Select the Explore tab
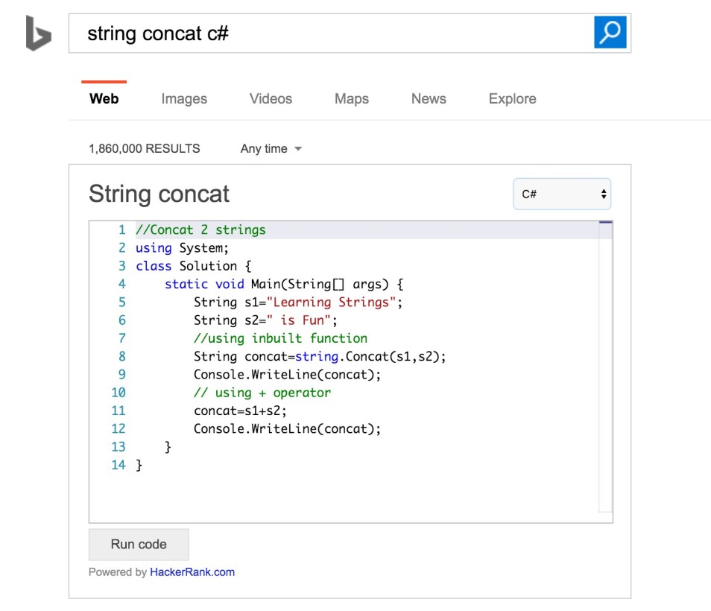 tap(513, 99)
